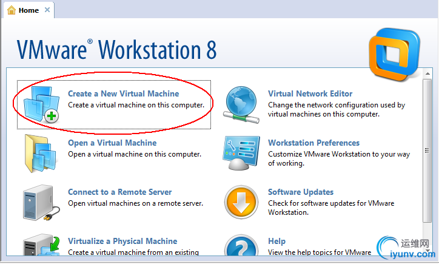Click the Workstation Preferences monitor icon
The width and height of the screenshot is (439, 264).
click(241, 153)
